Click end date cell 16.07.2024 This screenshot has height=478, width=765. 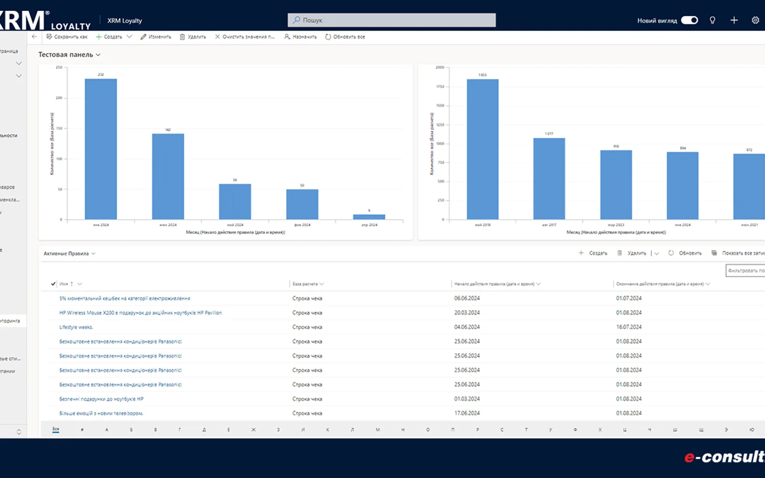629,327
